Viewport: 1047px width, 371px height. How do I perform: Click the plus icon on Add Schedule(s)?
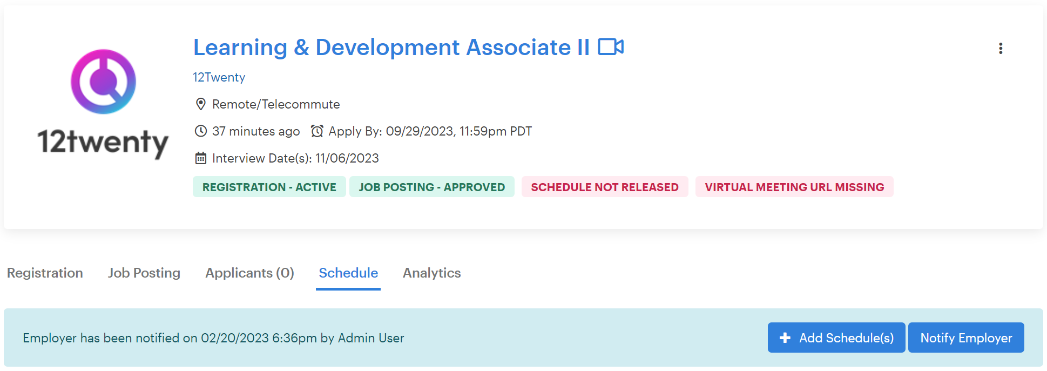coord(785,338)
